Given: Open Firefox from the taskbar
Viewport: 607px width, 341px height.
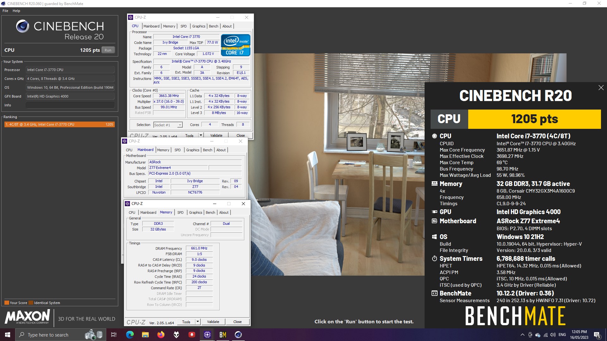Looking at the screenshot, I should 161,335.
